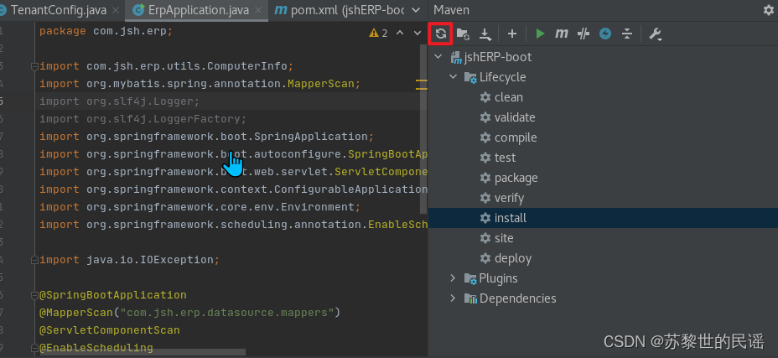778x358 pixels.
Task: Open Maven settings wrench icon
Action: pos(656,34)
